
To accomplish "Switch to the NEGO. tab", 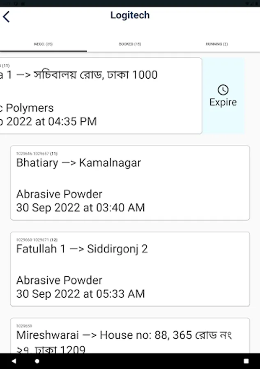I will click(x=44, y=44).
